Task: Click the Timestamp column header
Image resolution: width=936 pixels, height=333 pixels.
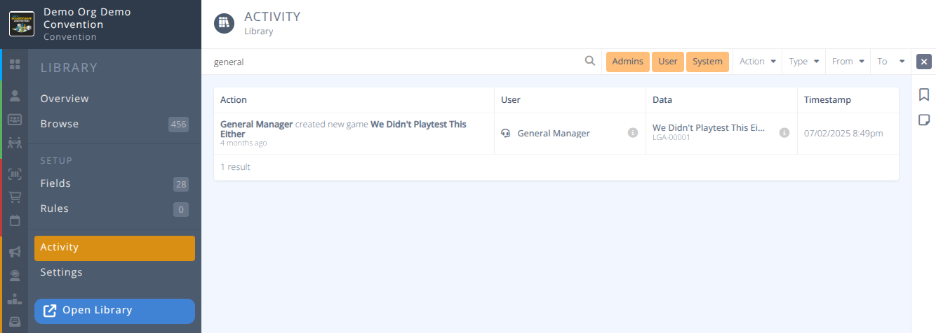Action: point(827,100)
